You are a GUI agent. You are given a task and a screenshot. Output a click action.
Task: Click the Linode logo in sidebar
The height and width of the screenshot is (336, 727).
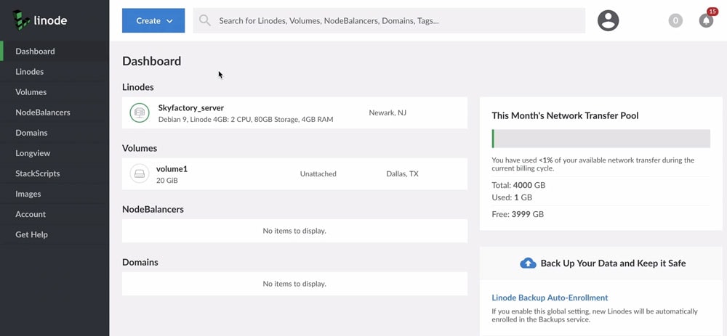(40, 20)
